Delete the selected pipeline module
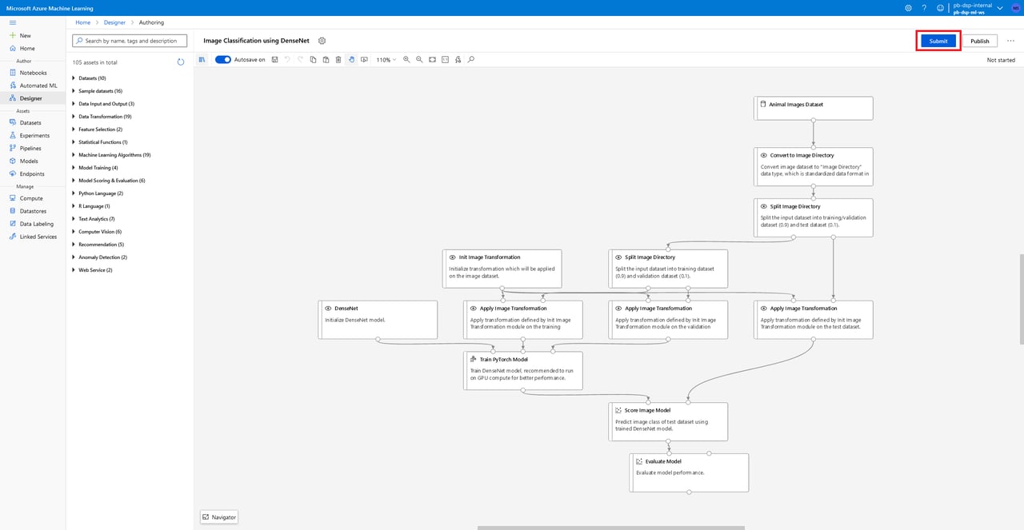 pos(338,59)
